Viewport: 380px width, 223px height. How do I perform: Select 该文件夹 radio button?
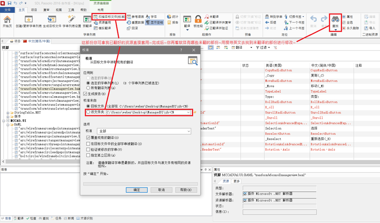coord(88,112)
